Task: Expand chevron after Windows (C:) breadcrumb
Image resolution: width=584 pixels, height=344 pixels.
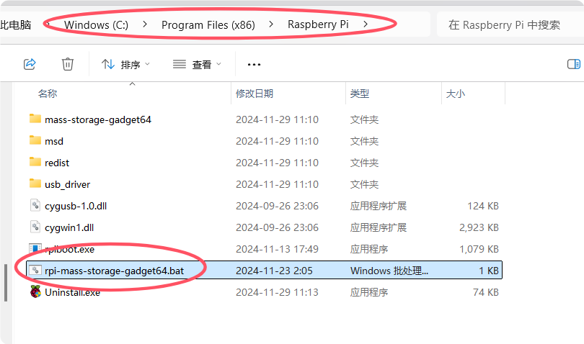Action: tap(145, 24)
